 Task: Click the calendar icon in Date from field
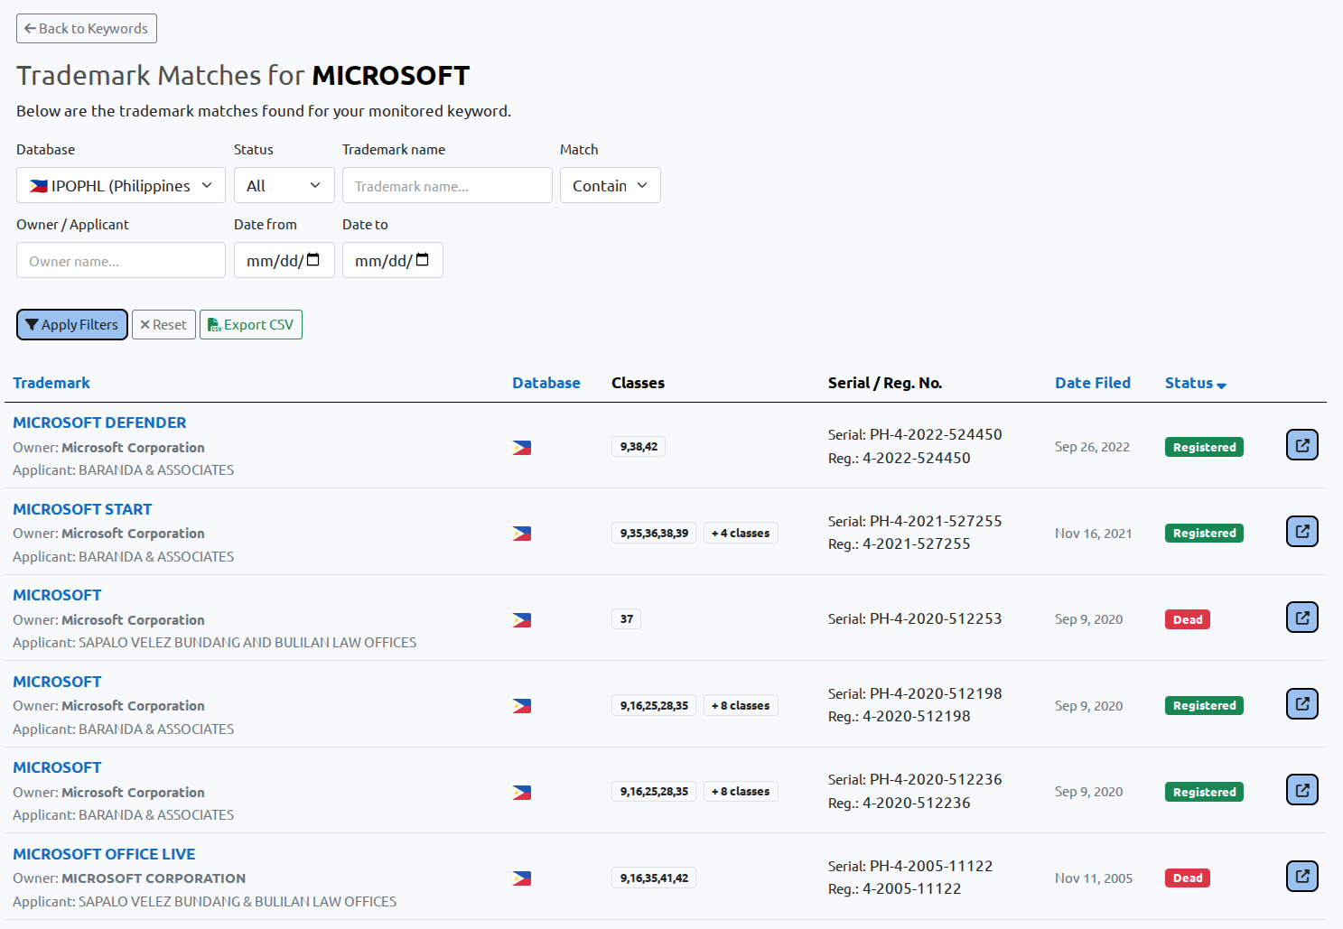pyautogui.click(x=313, y=260)
